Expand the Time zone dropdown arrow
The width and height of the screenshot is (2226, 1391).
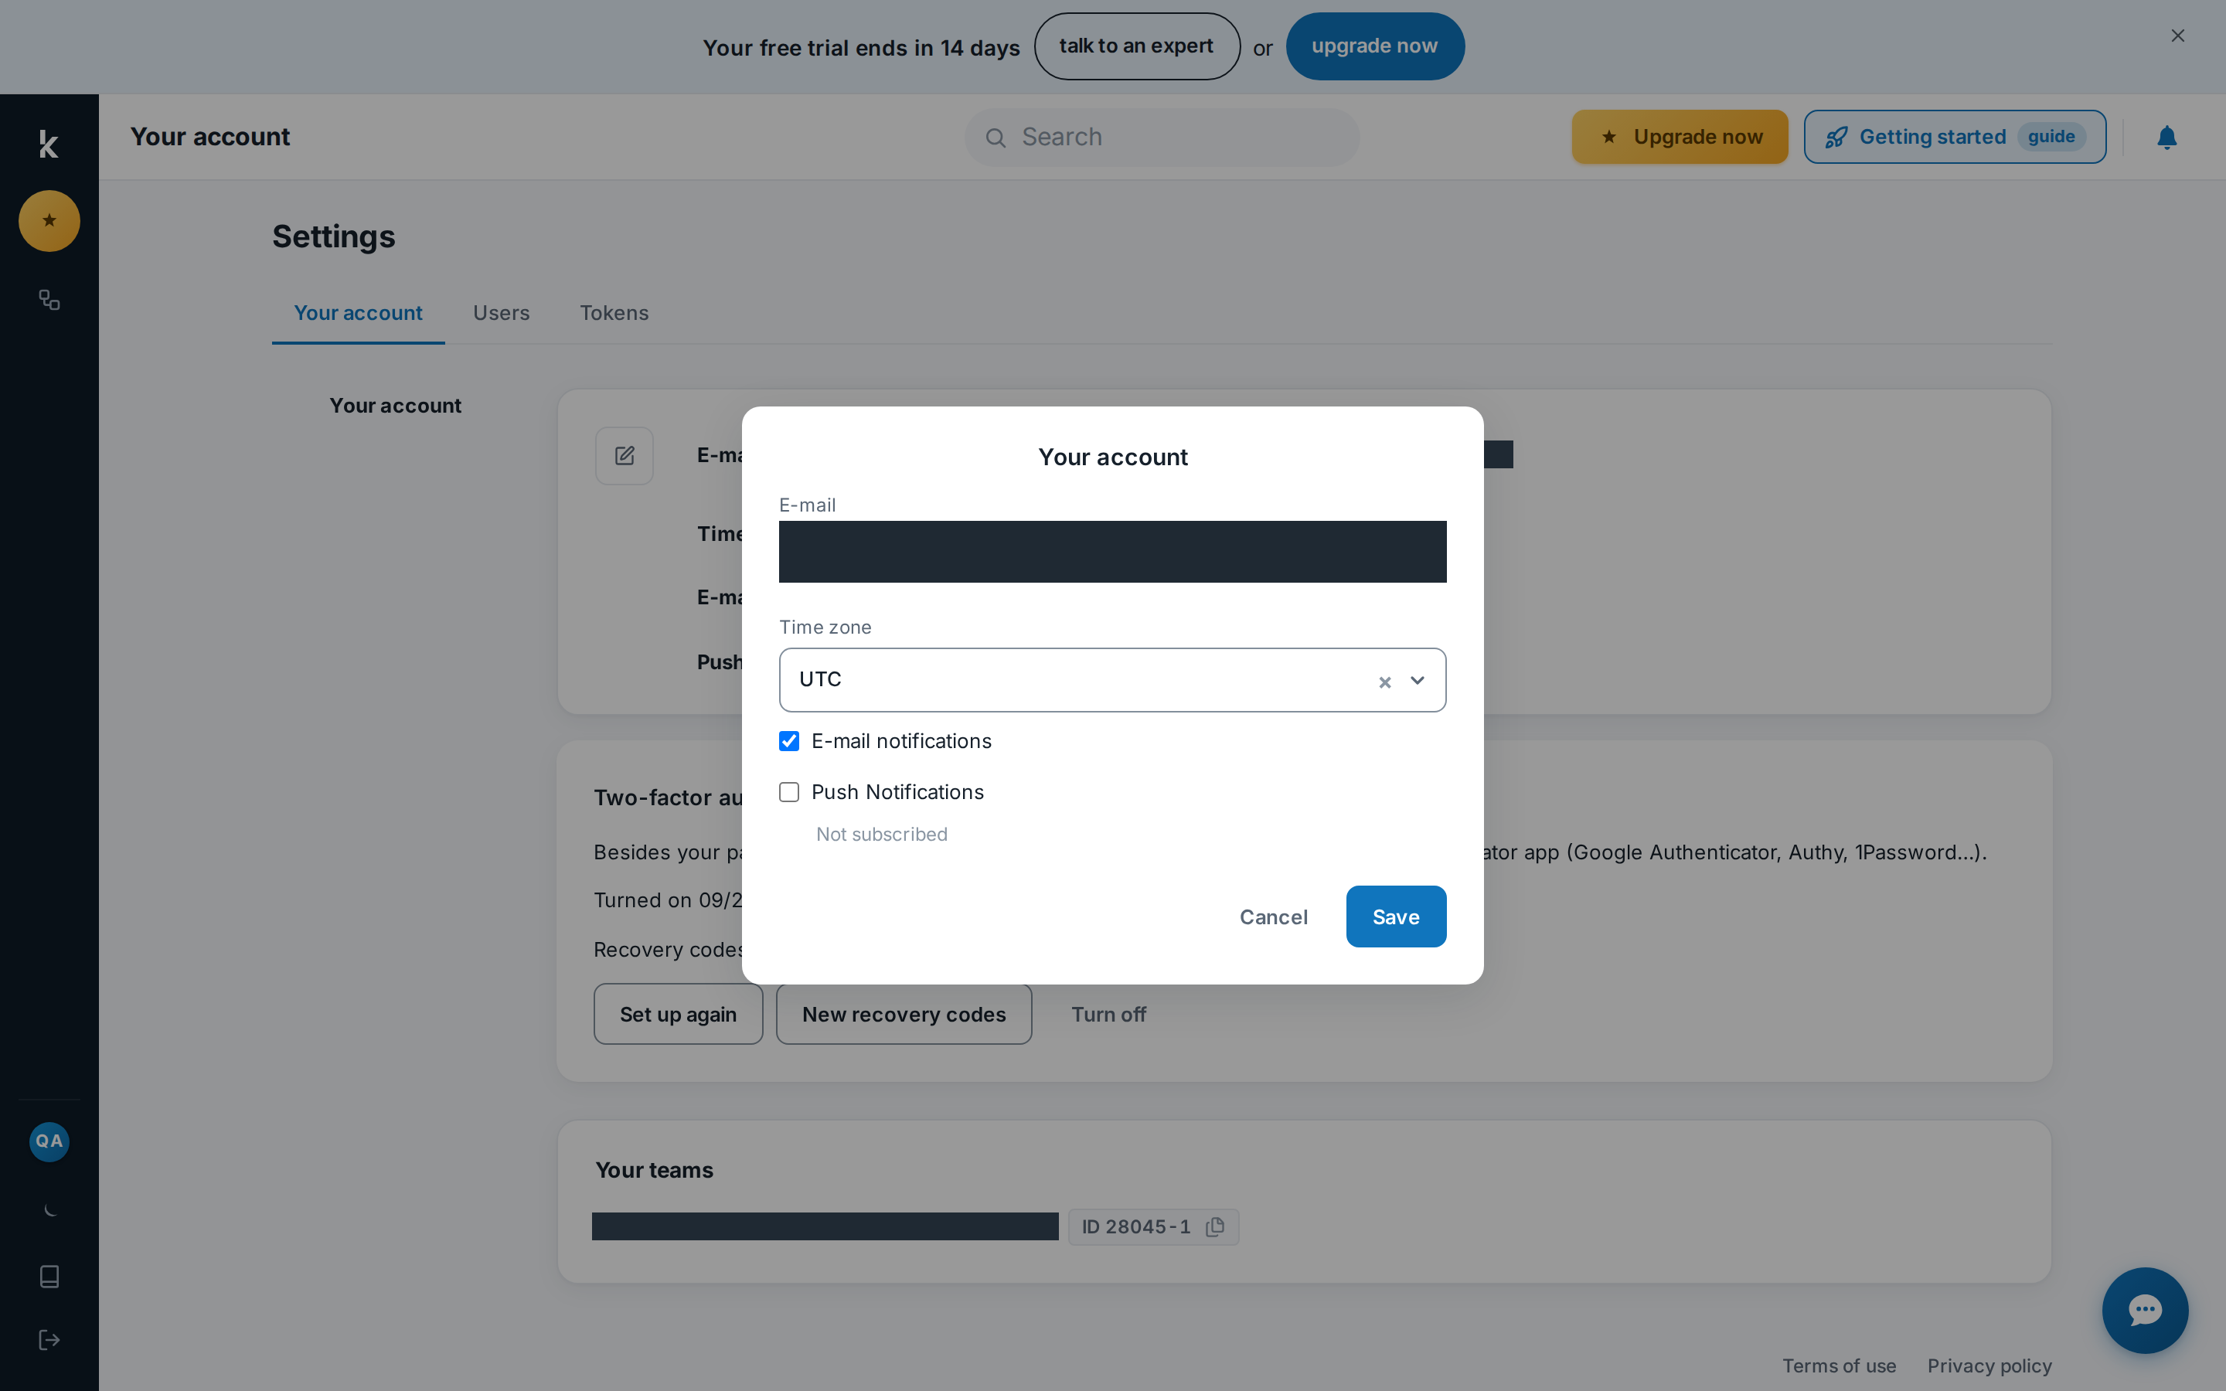[x=1418, y=681]
